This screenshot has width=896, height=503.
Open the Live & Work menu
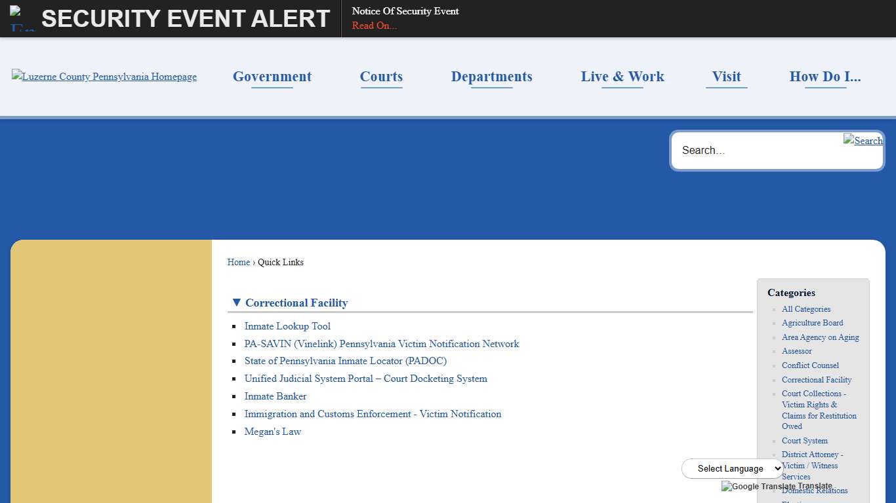pyautogui.click(x=622, y=77)
